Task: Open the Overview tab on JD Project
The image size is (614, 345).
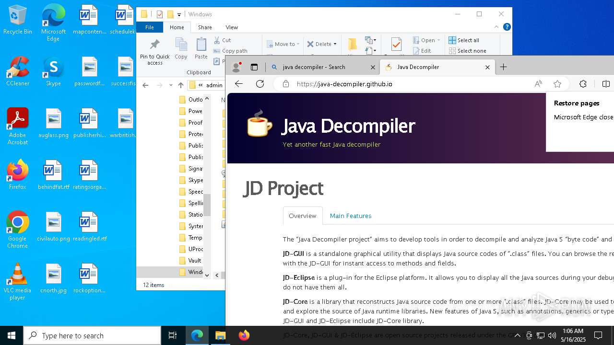Action: (303, 216)
